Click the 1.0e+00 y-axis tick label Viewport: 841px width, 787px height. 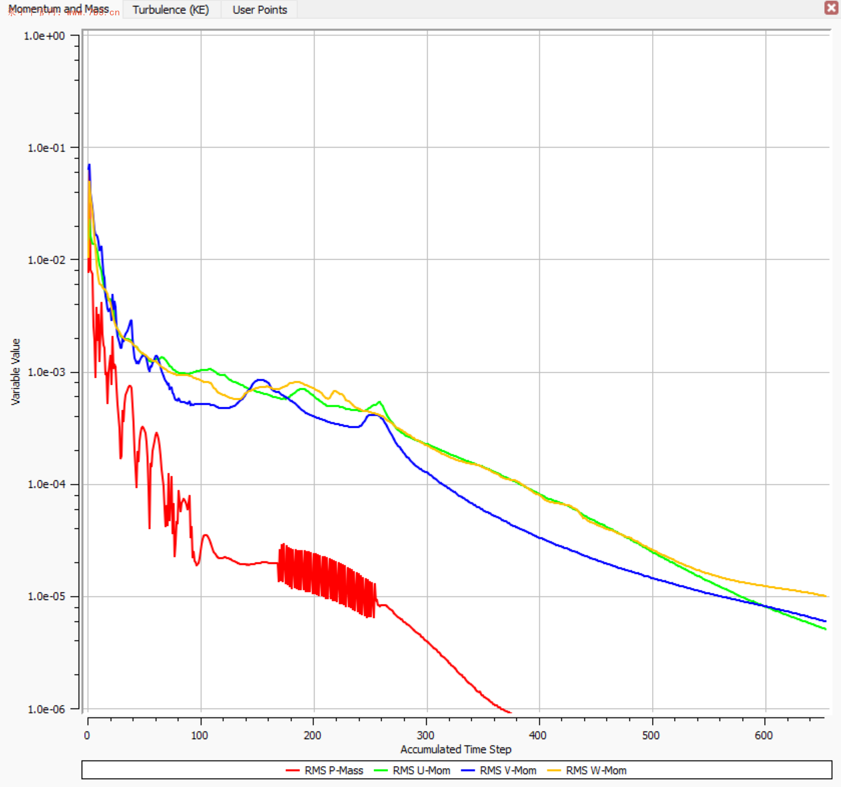coord(45,36)
